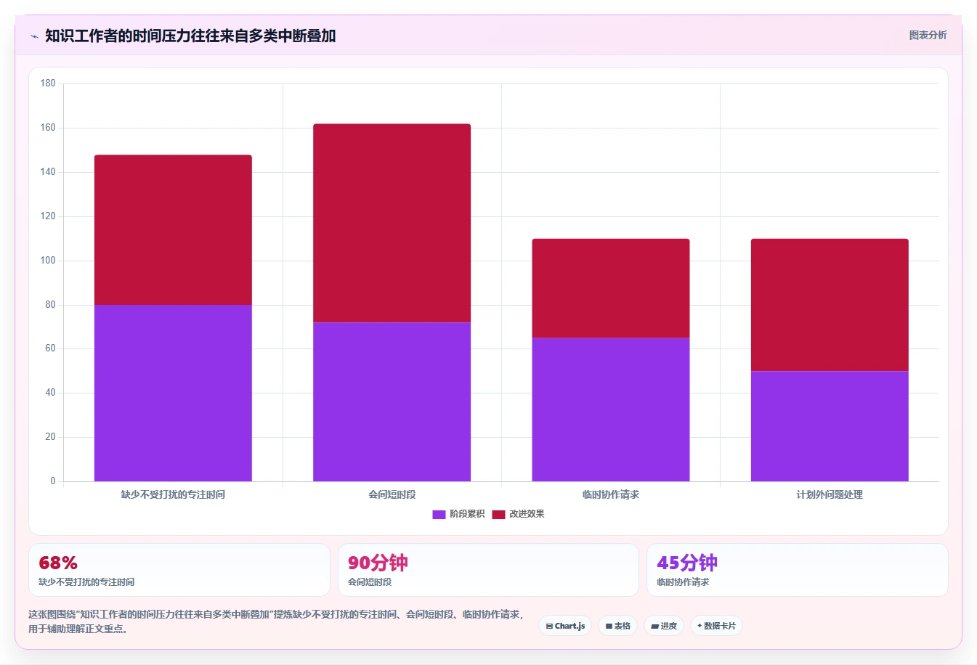The width and height of the screenshot is (977, 665).
Task: Click the 会间短时段 caption under 90分钟
Action: tap(370, 582)
